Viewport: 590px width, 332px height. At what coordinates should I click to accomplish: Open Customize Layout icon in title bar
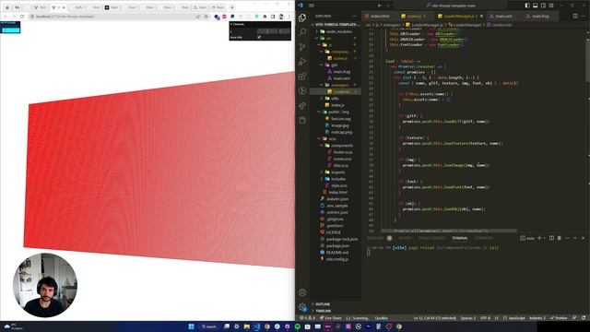coord(551,6)
